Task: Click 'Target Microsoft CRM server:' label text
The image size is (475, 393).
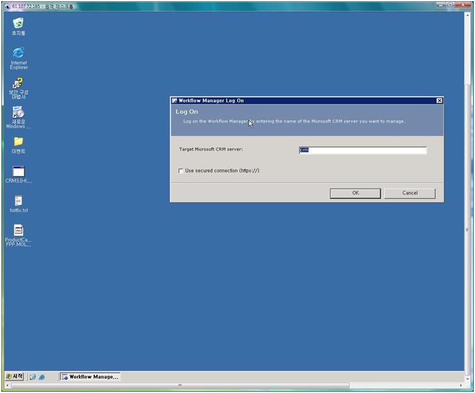Action: [x=211, y=149]
